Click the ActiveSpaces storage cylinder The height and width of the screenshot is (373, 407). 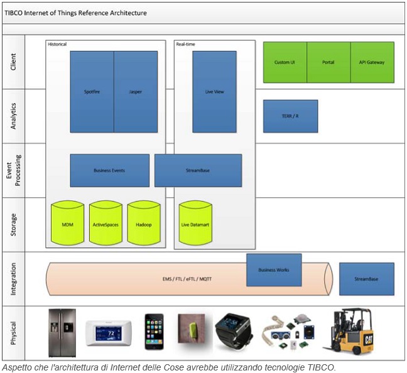pos(106,223)
